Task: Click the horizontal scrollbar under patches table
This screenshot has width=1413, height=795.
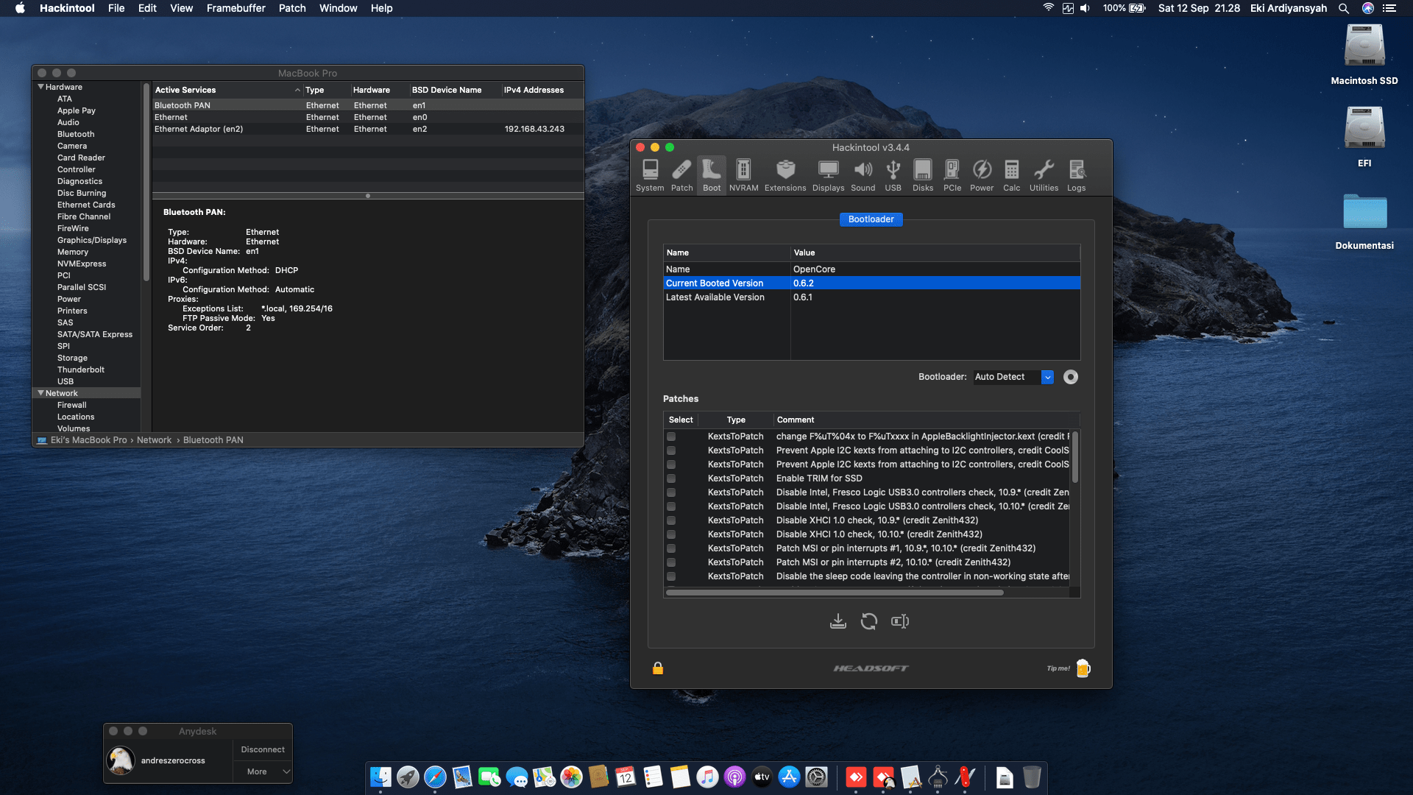Action: [x=835, y=592]
